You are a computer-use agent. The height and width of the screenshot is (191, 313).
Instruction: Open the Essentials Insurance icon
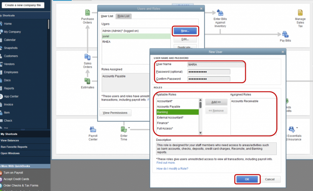tap(292, 129)
